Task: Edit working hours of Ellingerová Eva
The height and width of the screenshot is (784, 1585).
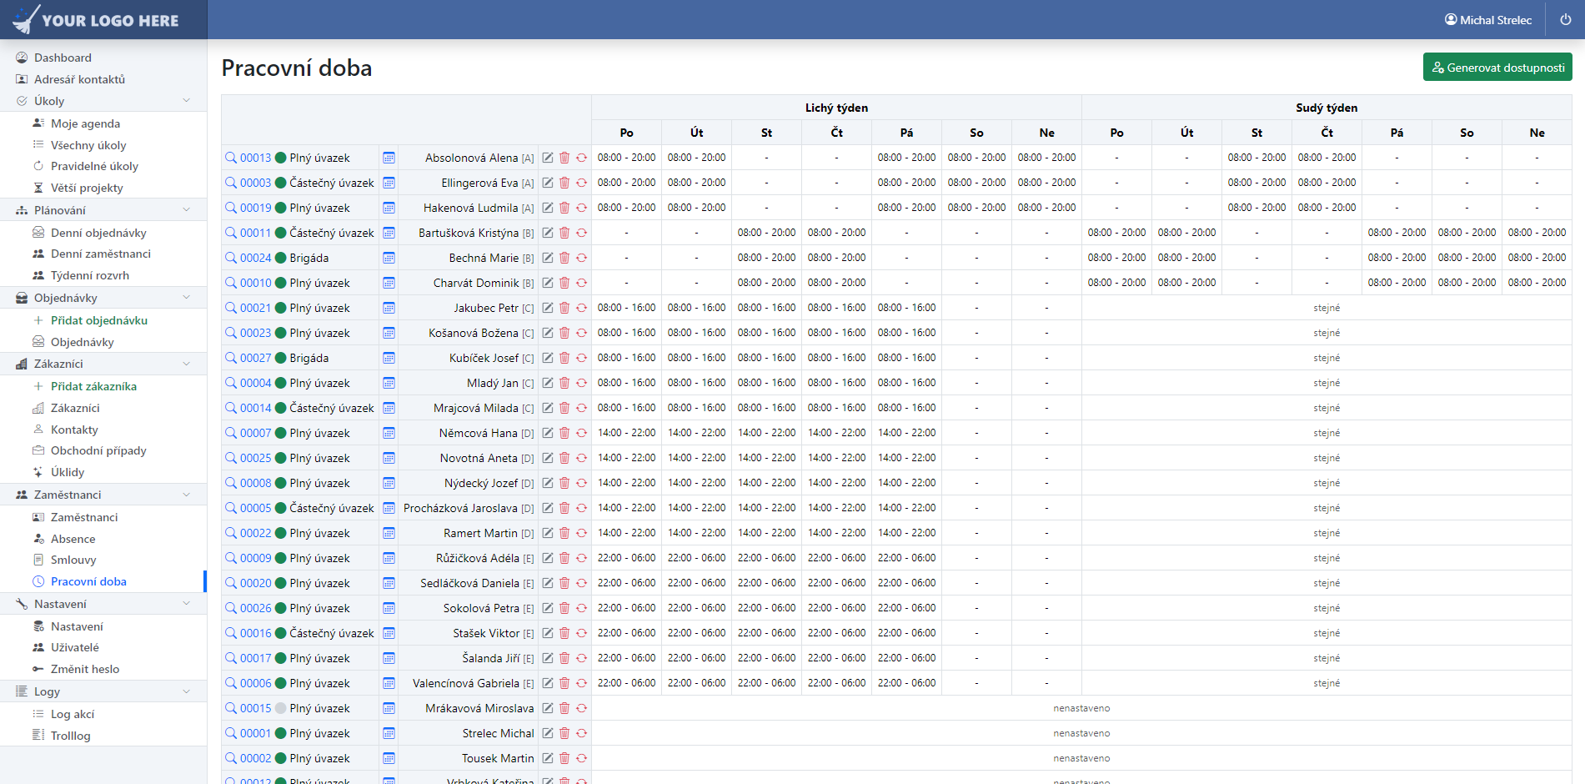Action: (x=548, y=183)
